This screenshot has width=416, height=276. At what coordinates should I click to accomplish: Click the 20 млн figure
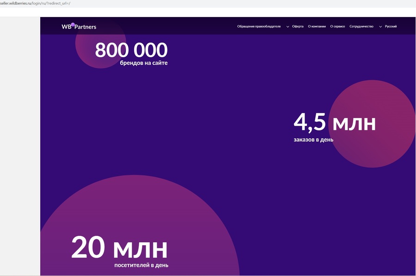coord(119,247)
